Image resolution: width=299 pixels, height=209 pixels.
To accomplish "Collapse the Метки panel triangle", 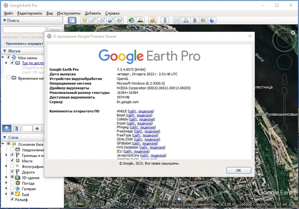I will [5, 51].
